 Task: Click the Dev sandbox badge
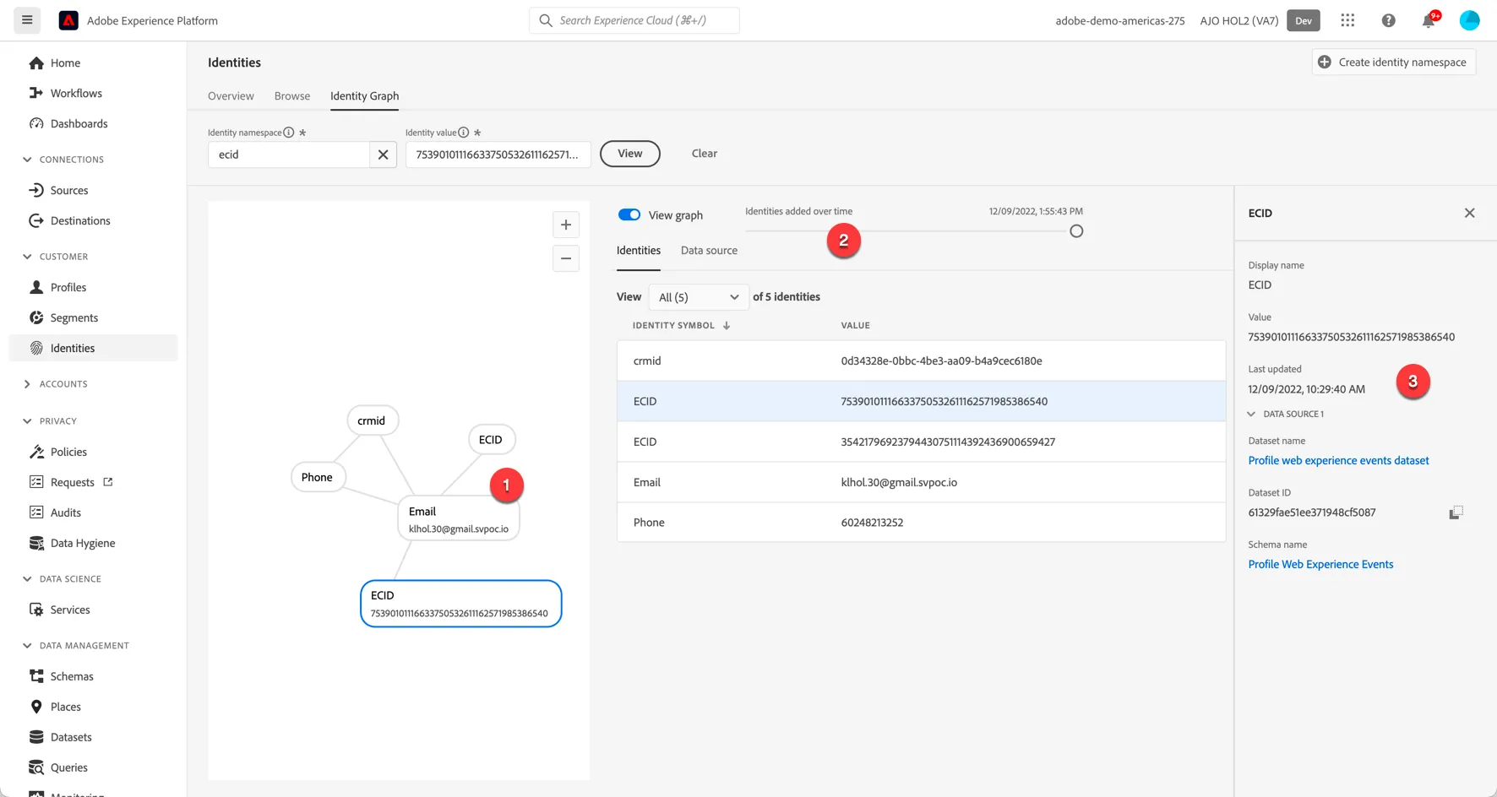[1304, 20]
